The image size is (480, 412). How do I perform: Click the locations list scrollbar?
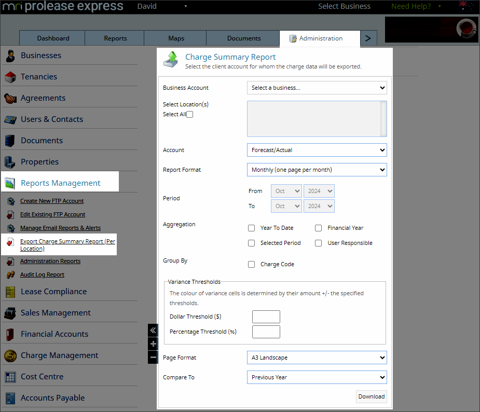tap(383, 119)
